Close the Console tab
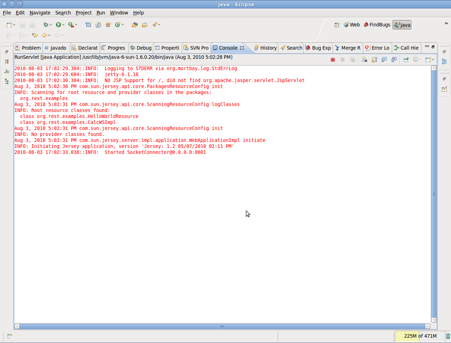The height and width of the screenshot is (343, 451). click(x=242, y=48)
